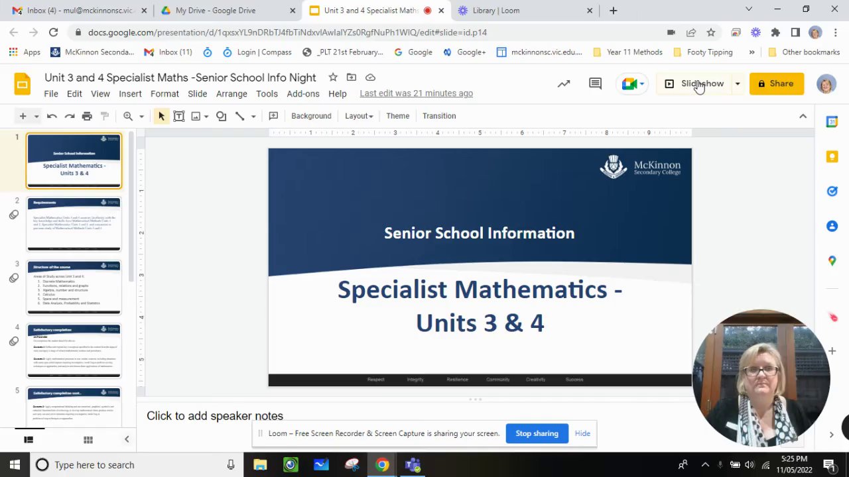
Task: Open comment history
Action: point(595,83)
